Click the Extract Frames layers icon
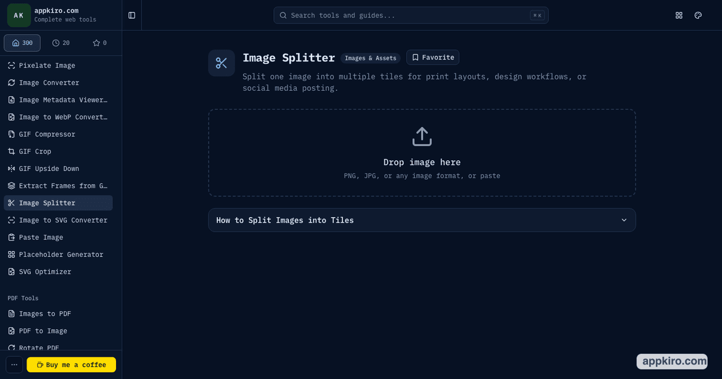This screenshot has height=379, width=722. (11, 186)
